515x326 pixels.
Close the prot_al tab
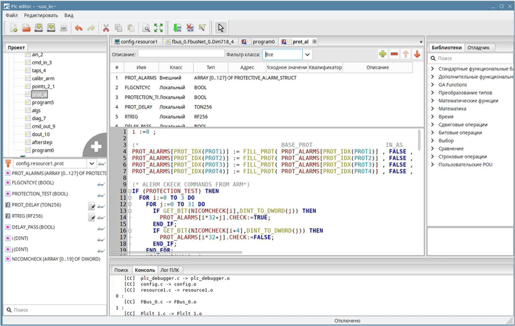tap(314, 42)
